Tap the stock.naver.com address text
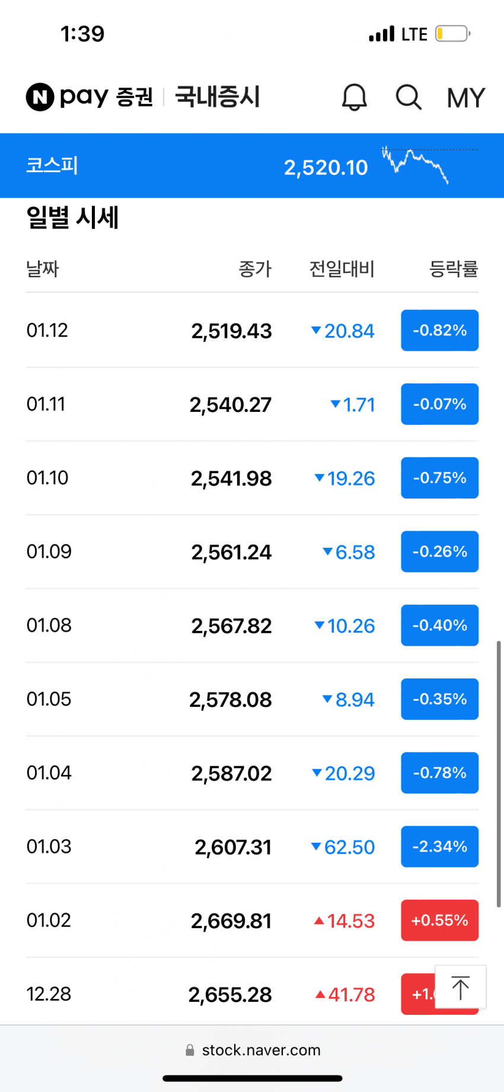Viewport: 504px width, 1092px height. [261, 1050]
